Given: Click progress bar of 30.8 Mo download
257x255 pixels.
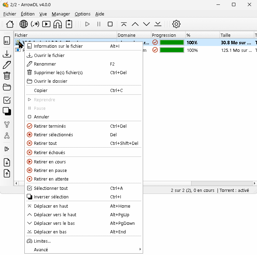Looking at the screenshot, I should (172, 43).
